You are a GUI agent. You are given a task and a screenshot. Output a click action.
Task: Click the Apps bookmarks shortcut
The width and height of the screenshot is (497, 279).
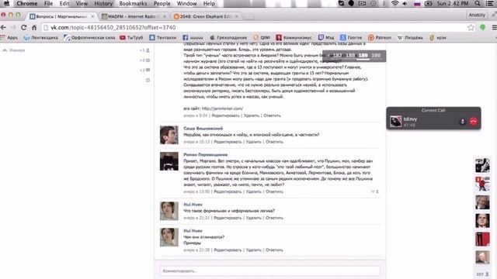coord(9,38)
